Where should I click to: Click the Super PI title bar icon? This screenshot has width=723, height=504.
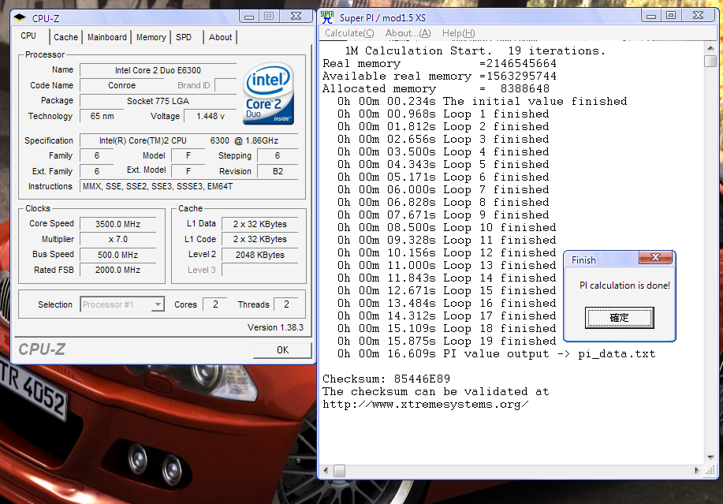point(327,17)
